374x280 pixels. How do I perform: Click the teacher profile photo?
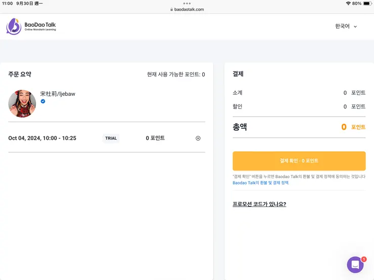coord(22,104)
